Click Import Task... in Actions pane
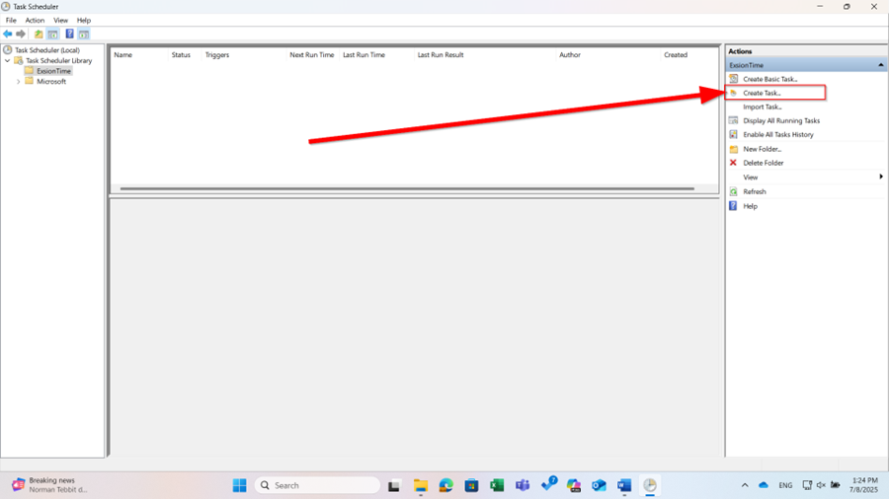Viewport: 889px width, 499px height. 762,107
